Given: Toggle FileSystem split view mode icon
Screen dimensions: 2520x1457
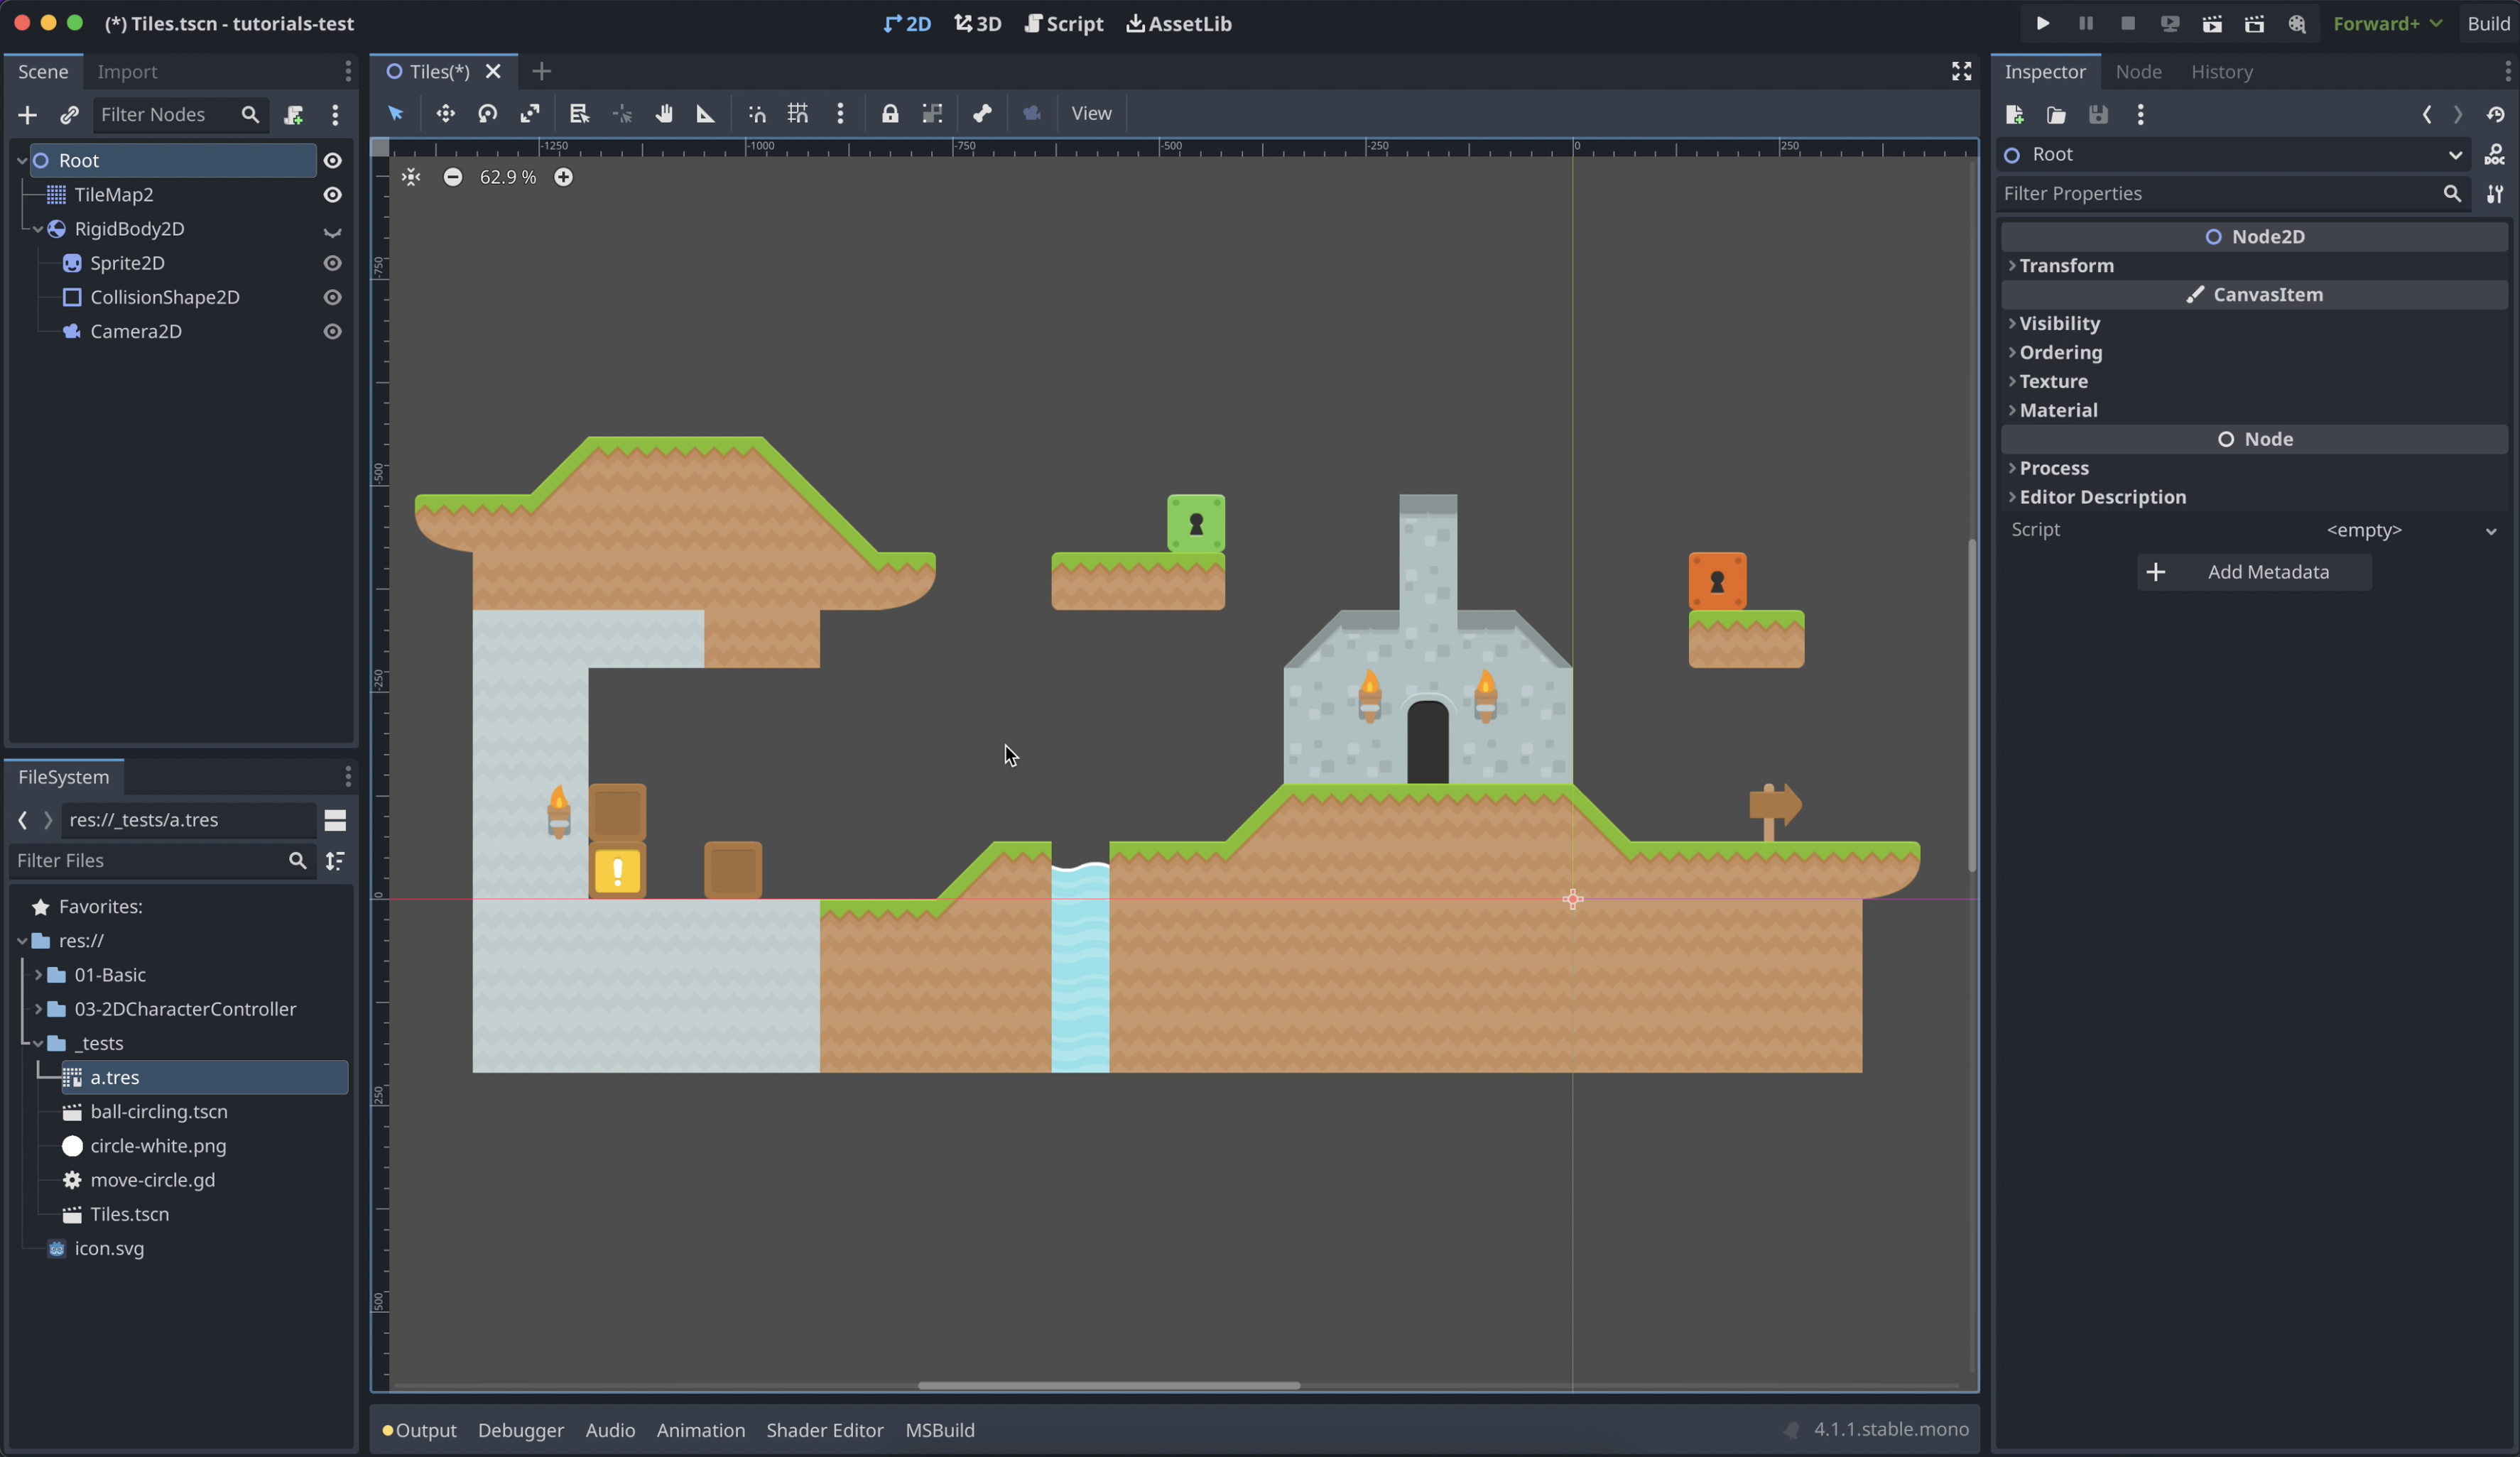Looking at the screenshot, I should (x=335, y=820).
